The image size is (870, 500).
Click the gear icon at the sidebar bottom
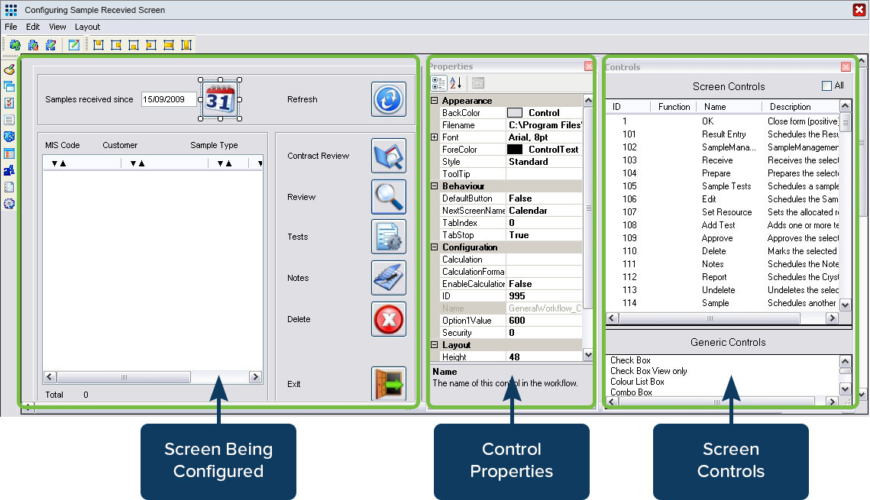(x=9, y=204)
